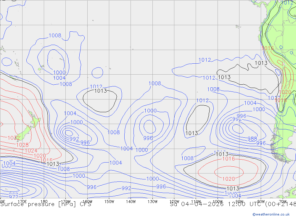Click the 150W longitude axis label

[109, 202]
